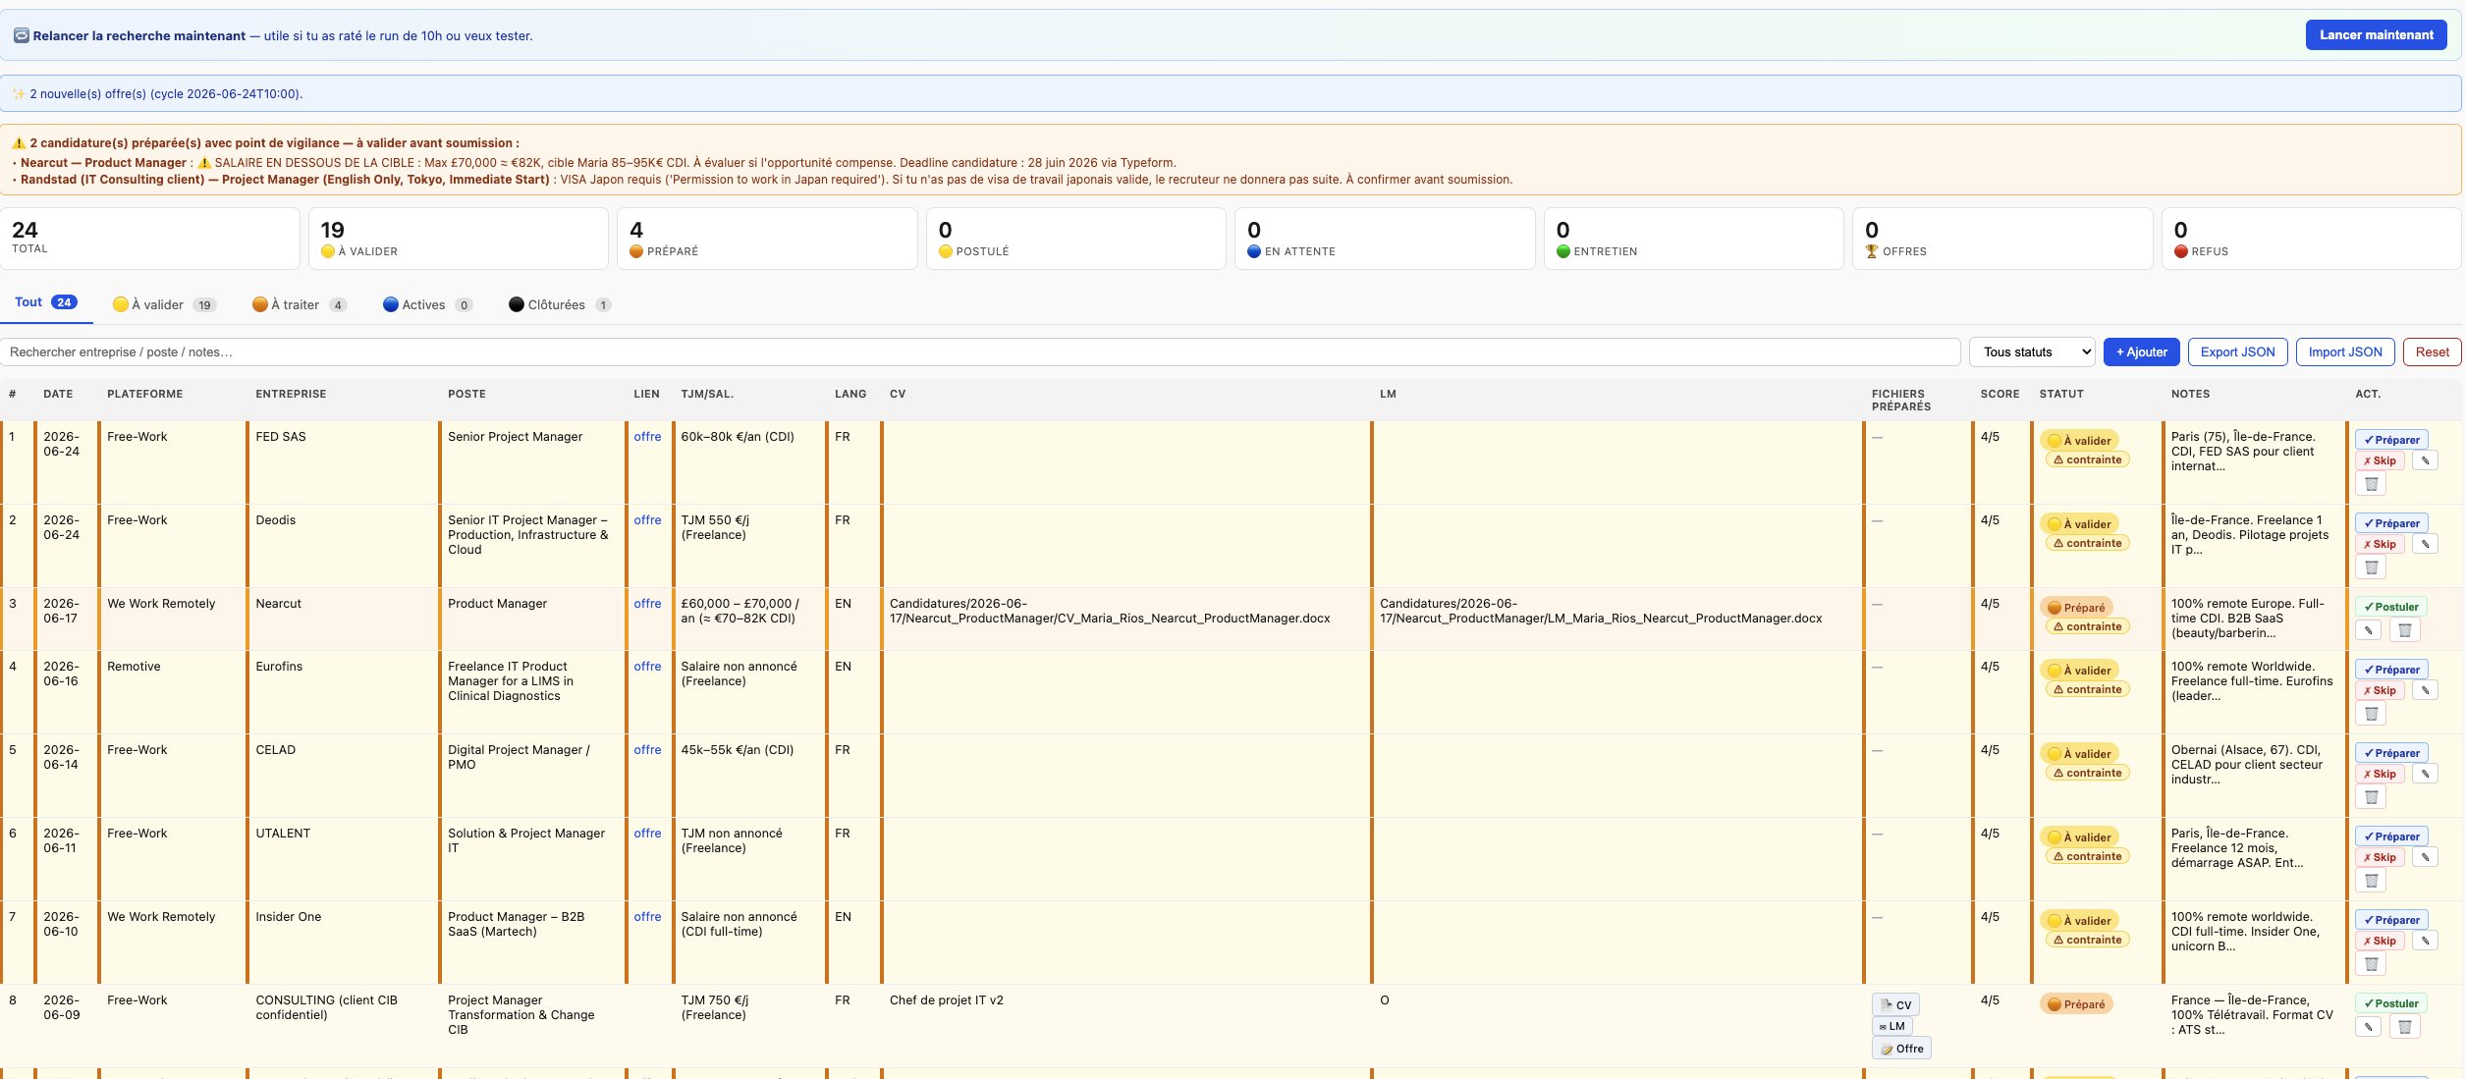Click the SCORE column header
The height and width of the screenshot is (1079, 2466).
(2000, 394)
